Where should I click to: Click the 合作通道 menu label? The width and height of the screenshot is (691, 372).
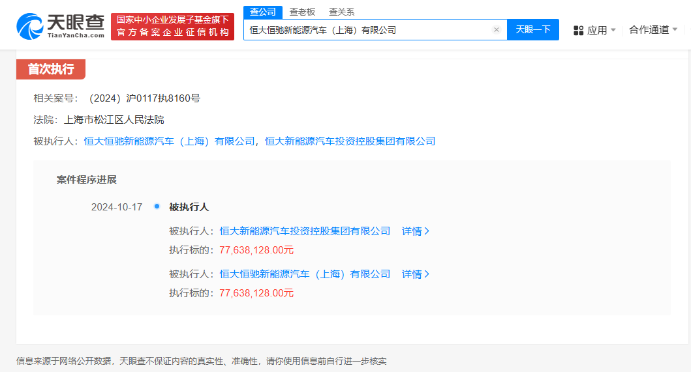pyautogui.click(x=649, y=29)
